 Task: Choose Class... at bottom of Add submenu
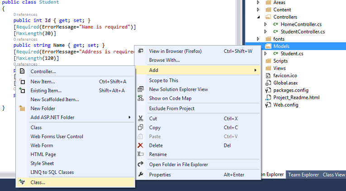tap(38, 182)
